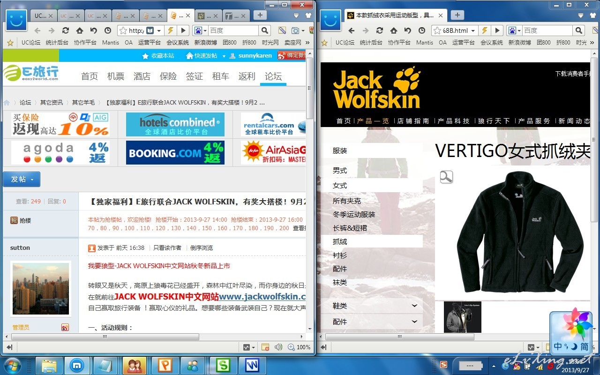Click the 百度 search field in the left browser
Screen dimensions: 600x375
pos(233,30)
